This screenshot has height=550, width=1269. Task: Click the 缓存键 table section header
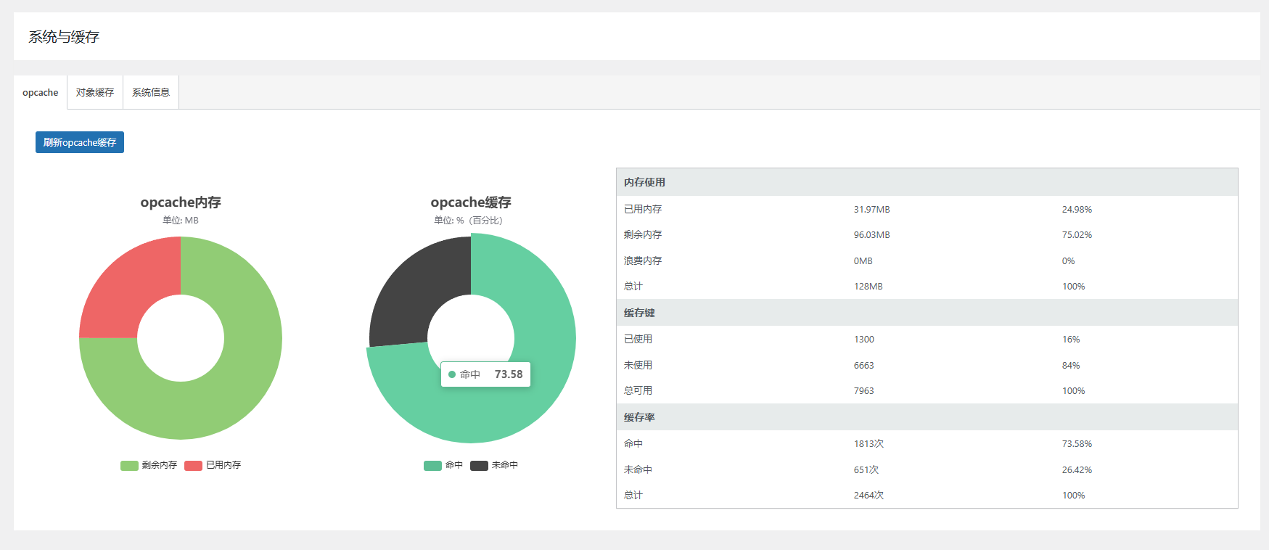[x=927, y=313]
